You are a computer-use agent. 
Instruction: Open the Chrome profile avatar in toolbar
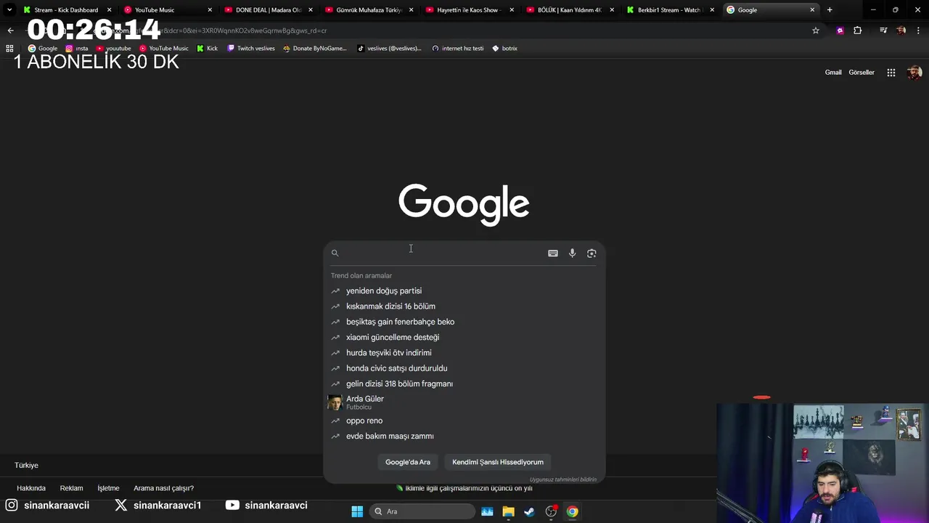[901, 31]
